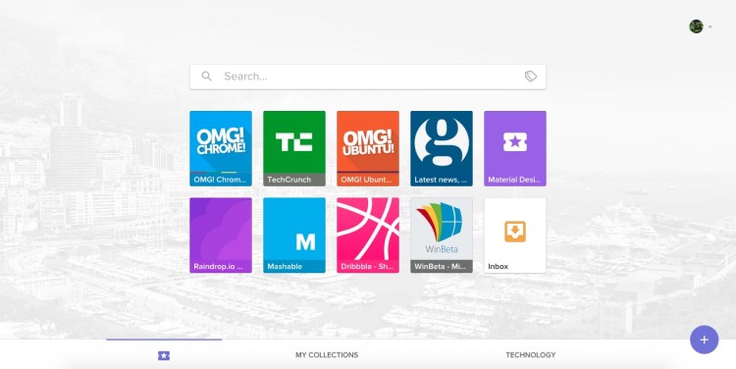Open the Mashable bookmark tile
Image resolution: width=736 pixels, height=369 pixels.
pyautogui.click(x=294, y=236)
